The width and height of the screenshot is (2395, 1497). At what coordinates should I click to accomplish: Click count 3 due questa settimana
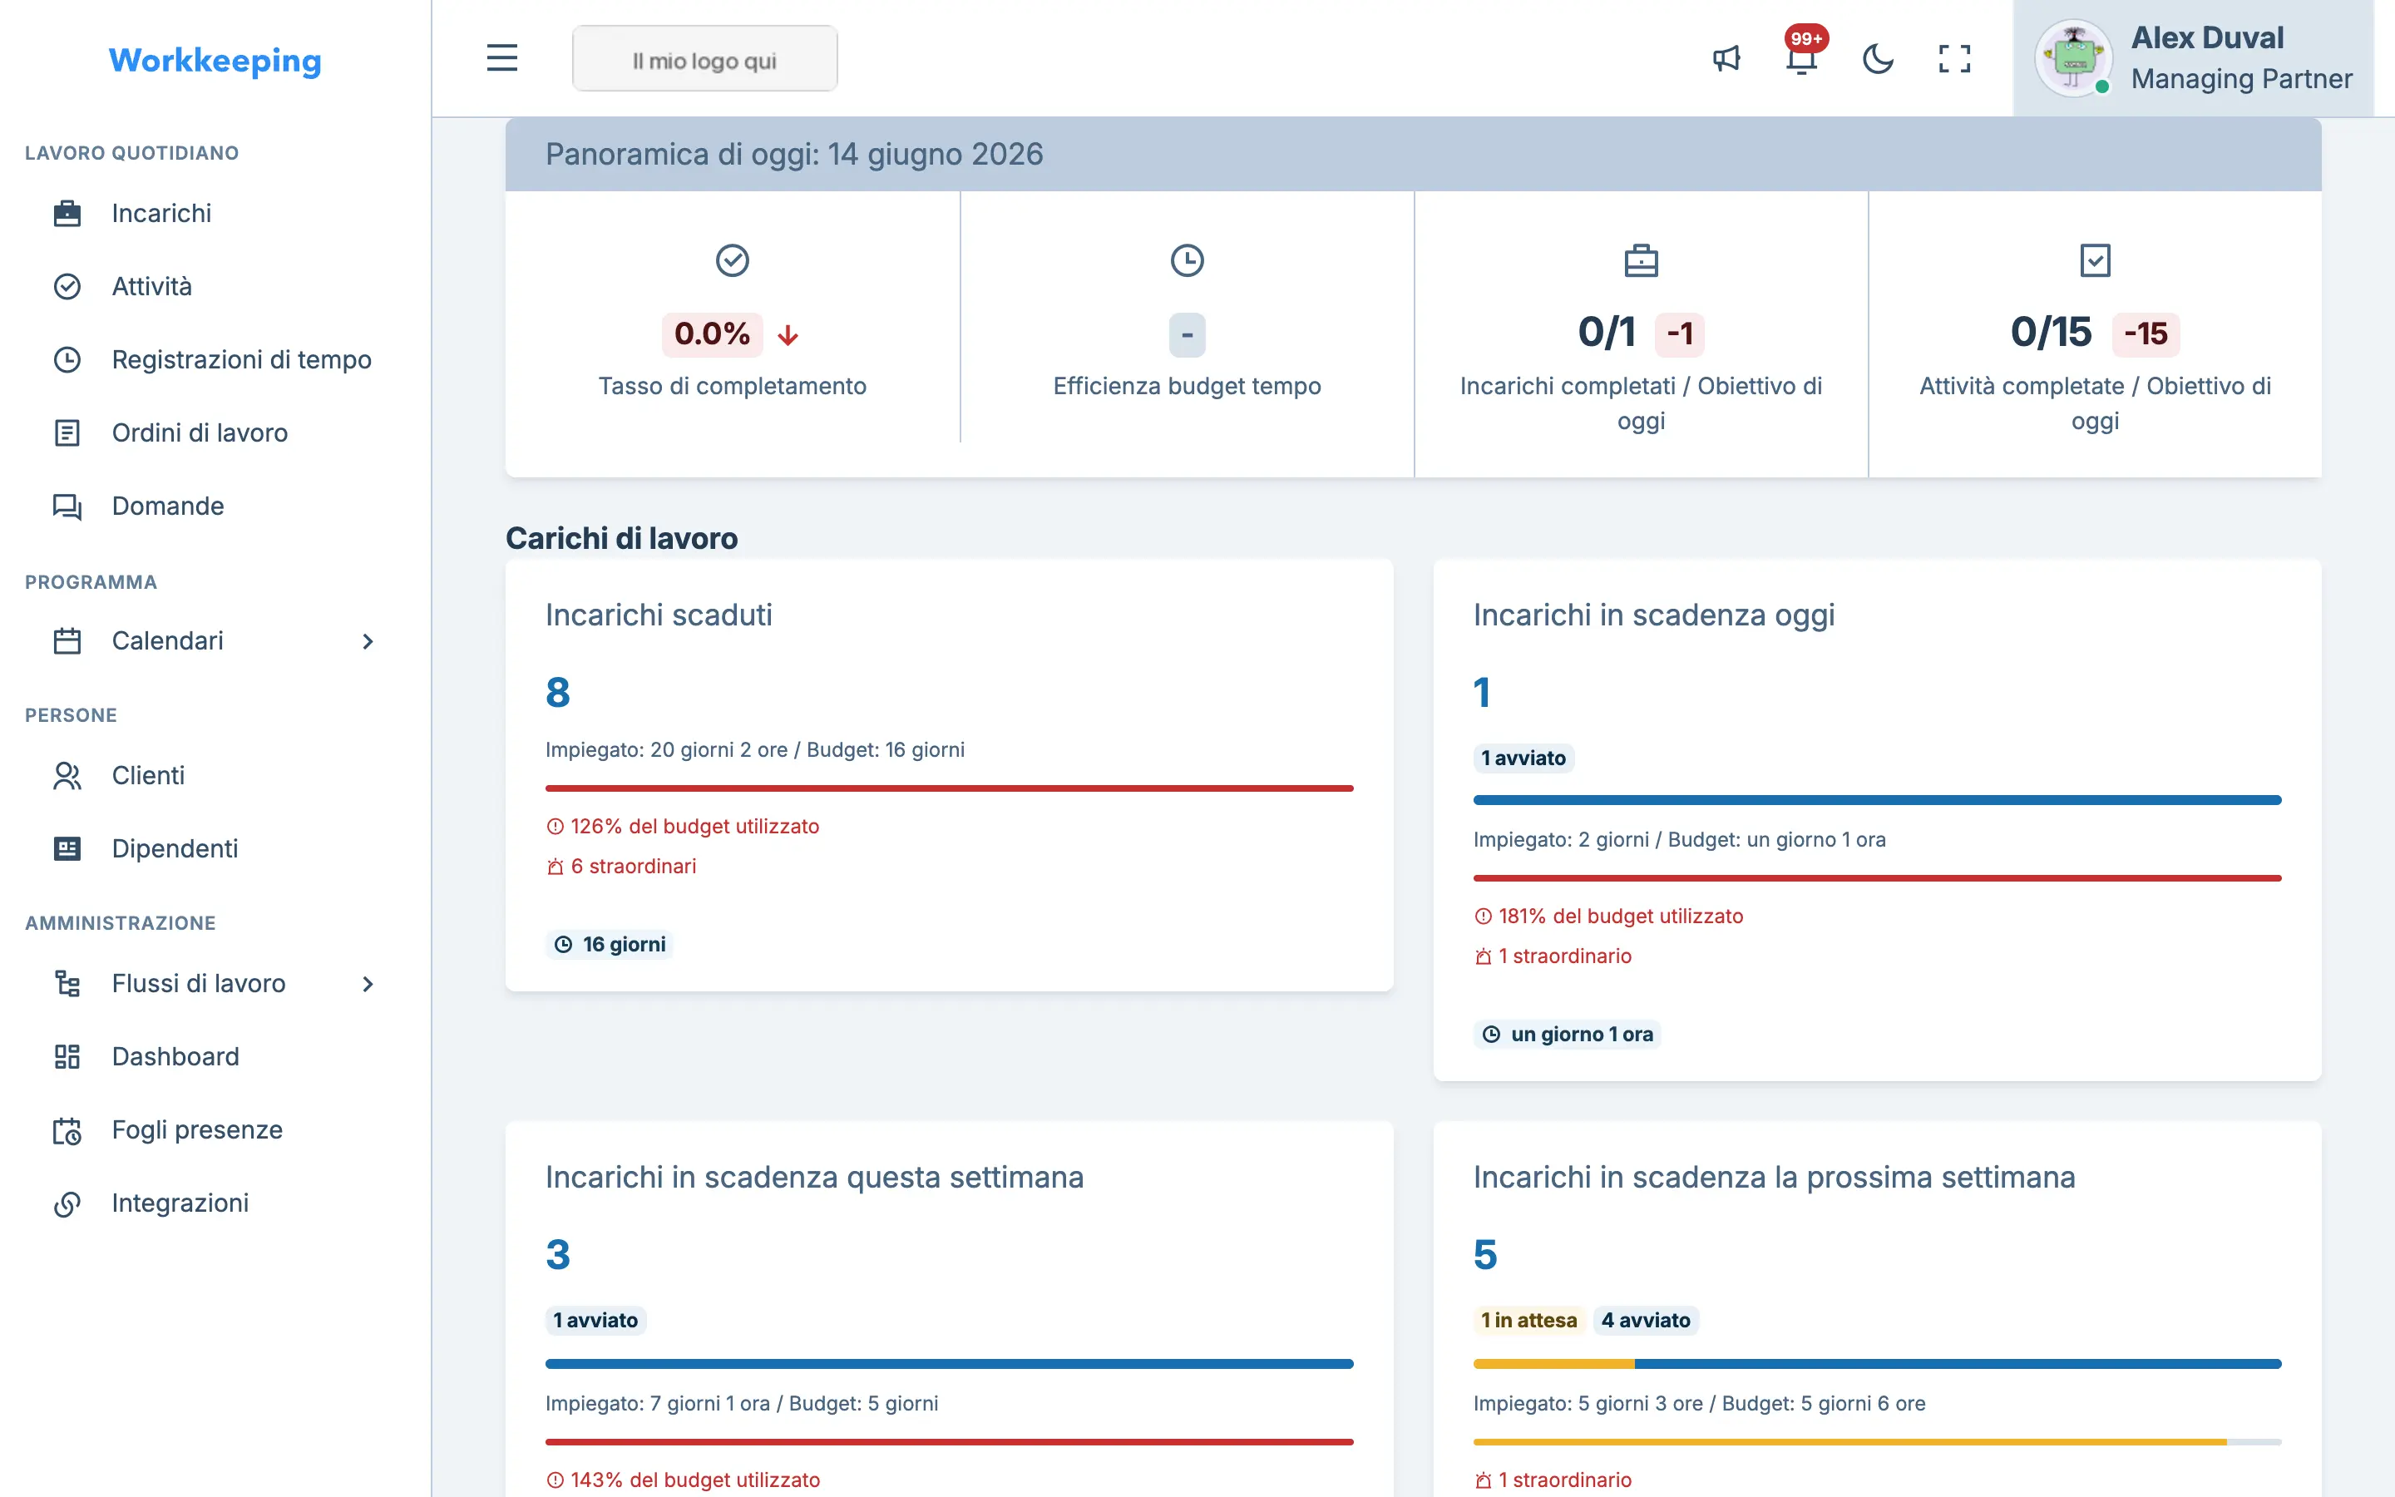[x=558, y=1254]
